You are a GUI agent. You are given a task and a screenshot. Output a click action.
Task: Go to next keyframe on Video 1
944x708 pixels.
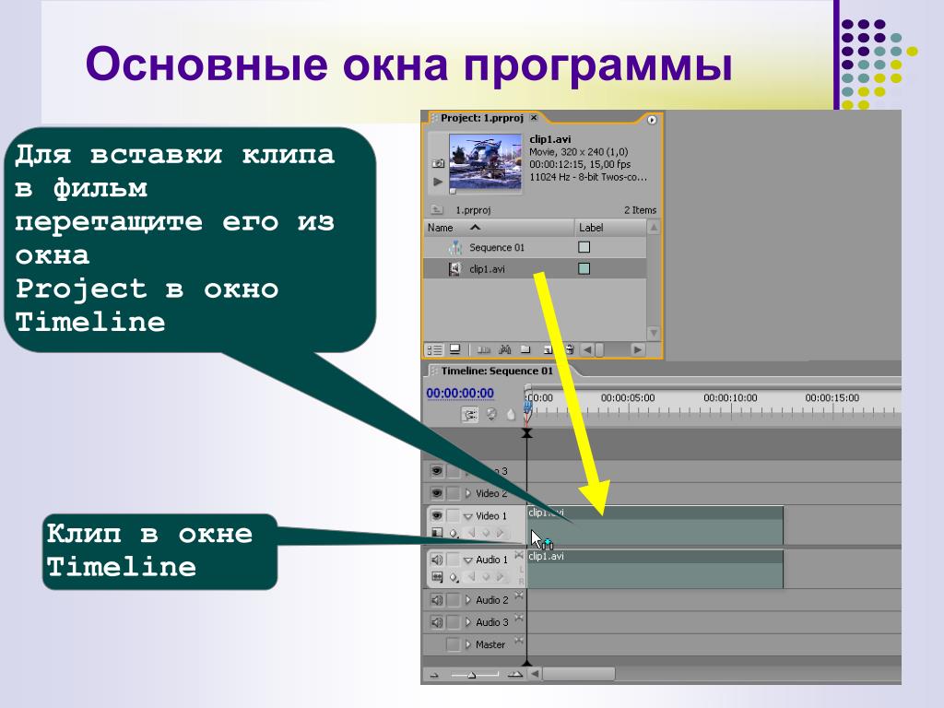click(x=500, y=533)
